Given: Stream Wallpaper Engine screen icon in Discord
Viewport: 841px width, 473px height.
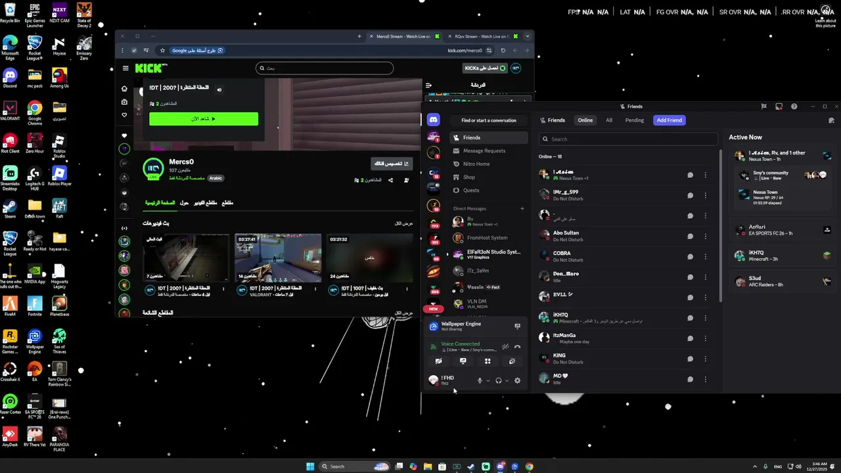Looking at the screenshot, I should (517, 326).
